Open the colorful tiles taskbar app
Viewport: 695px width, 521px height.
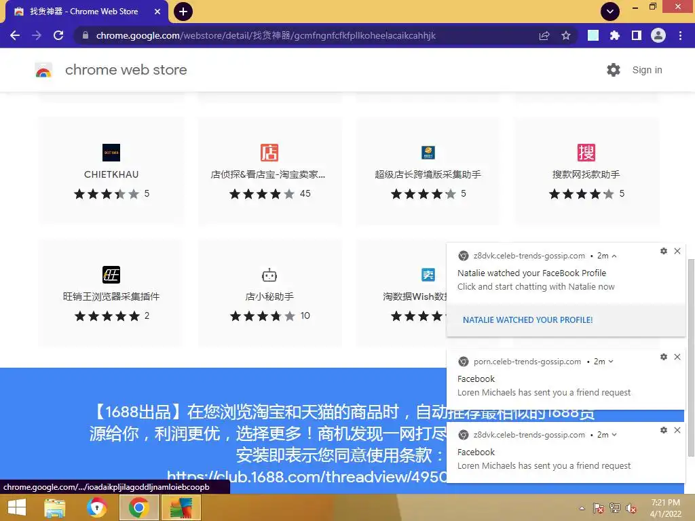click(181, 507)
